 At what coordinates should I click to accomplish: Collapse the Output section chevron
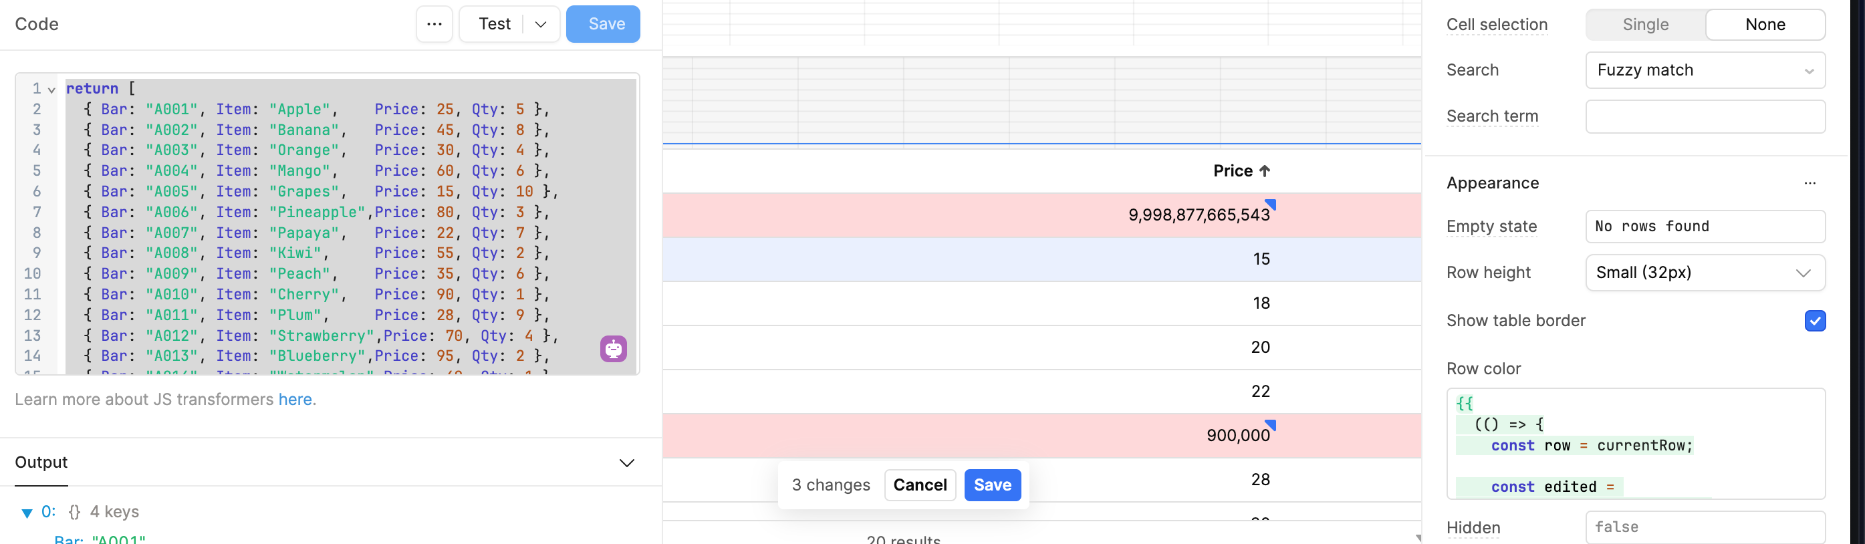pyautogui.click(x=627, y=463)
